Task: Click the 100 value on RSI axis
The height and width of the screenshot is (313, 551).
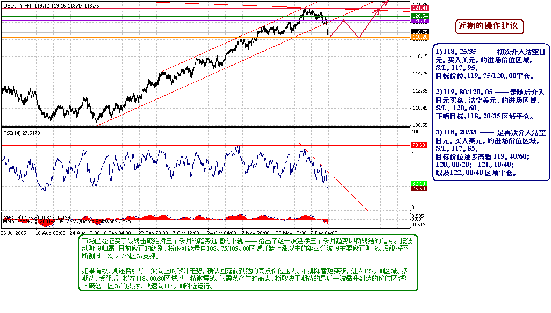Action: 416,132
